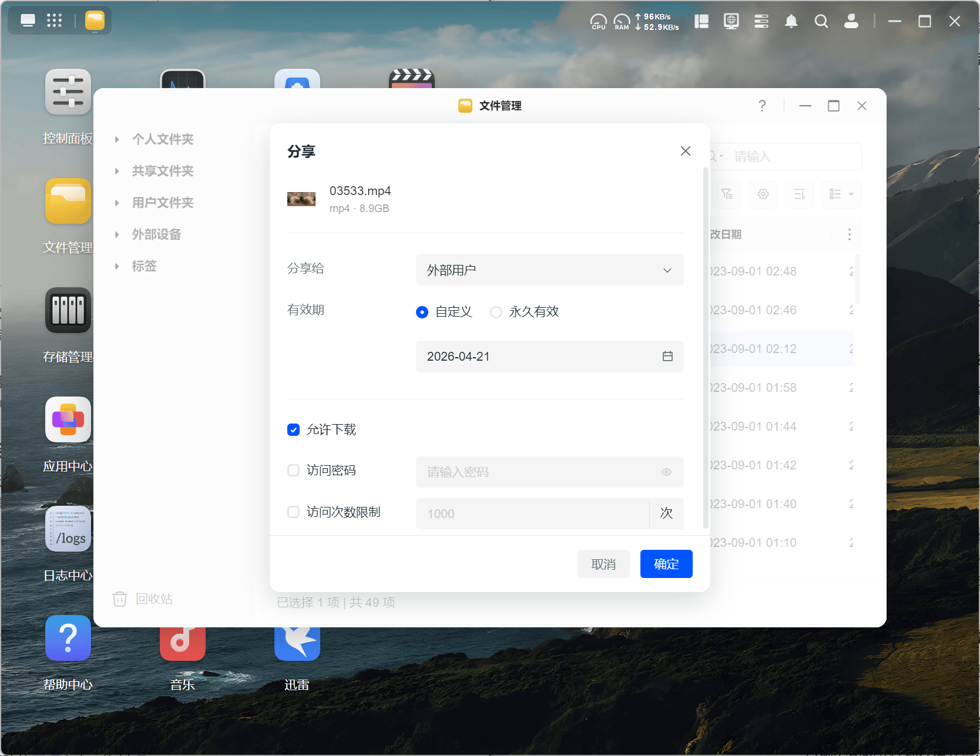The height and width of the screenshot is (756, 980).
Task: Open the Control Panel desktop icon
Action: tap(68, 92)
